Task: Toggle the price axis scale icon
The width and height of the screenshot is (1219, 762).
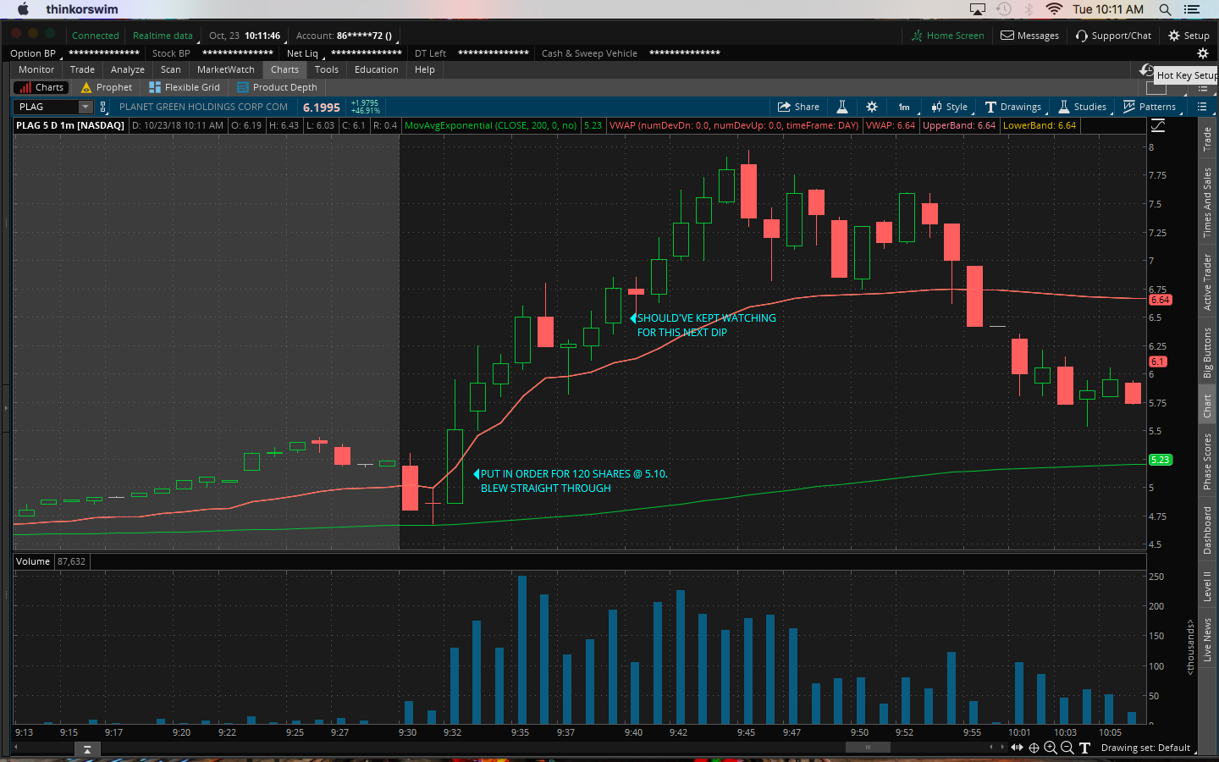Action: 1158,125
